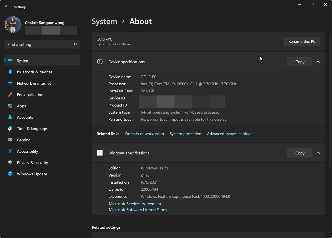Click the System monitor icon in sidebar
The height and width of the screenshot is (238, 332).
click(10, 61)
